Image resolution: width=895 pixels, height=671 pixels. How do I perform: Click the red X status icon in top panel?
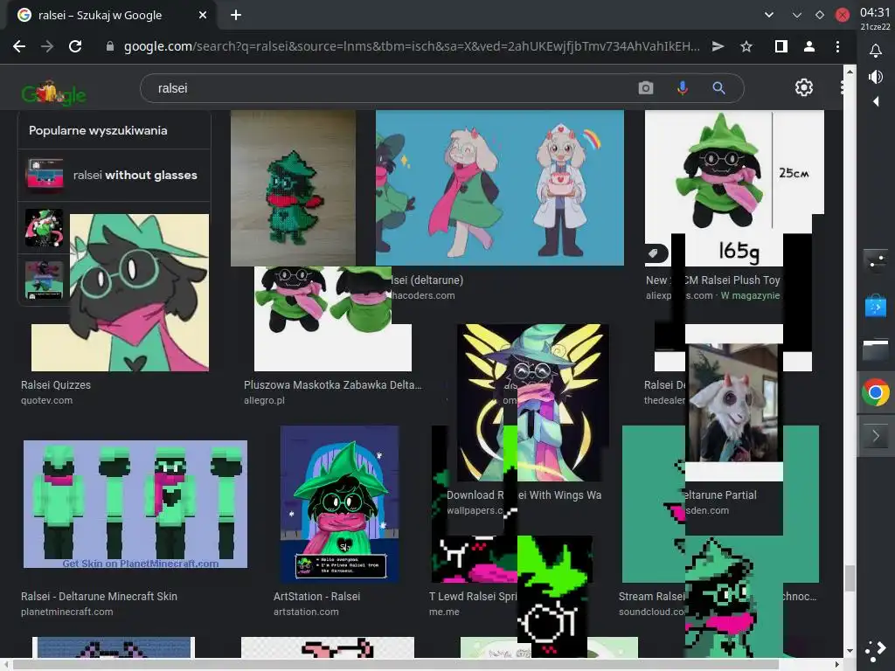click(843, 16)
